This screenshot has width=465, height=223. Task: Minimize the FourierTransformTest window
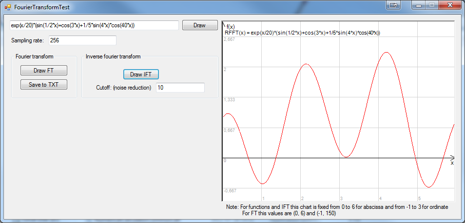click(419, 5)
